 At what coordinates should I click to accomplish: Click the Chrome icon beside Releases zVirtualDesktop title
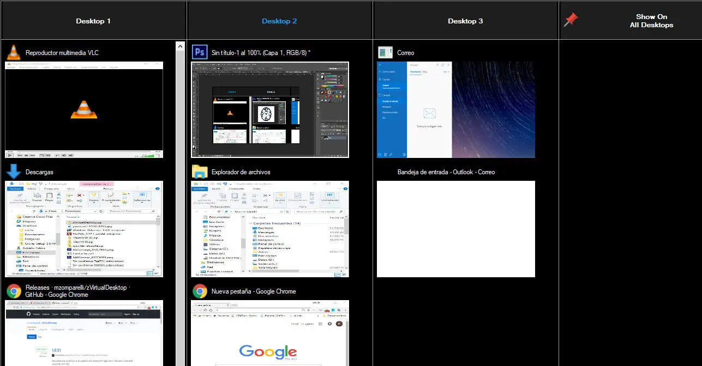pyautogui.click(x=14, y=291)
